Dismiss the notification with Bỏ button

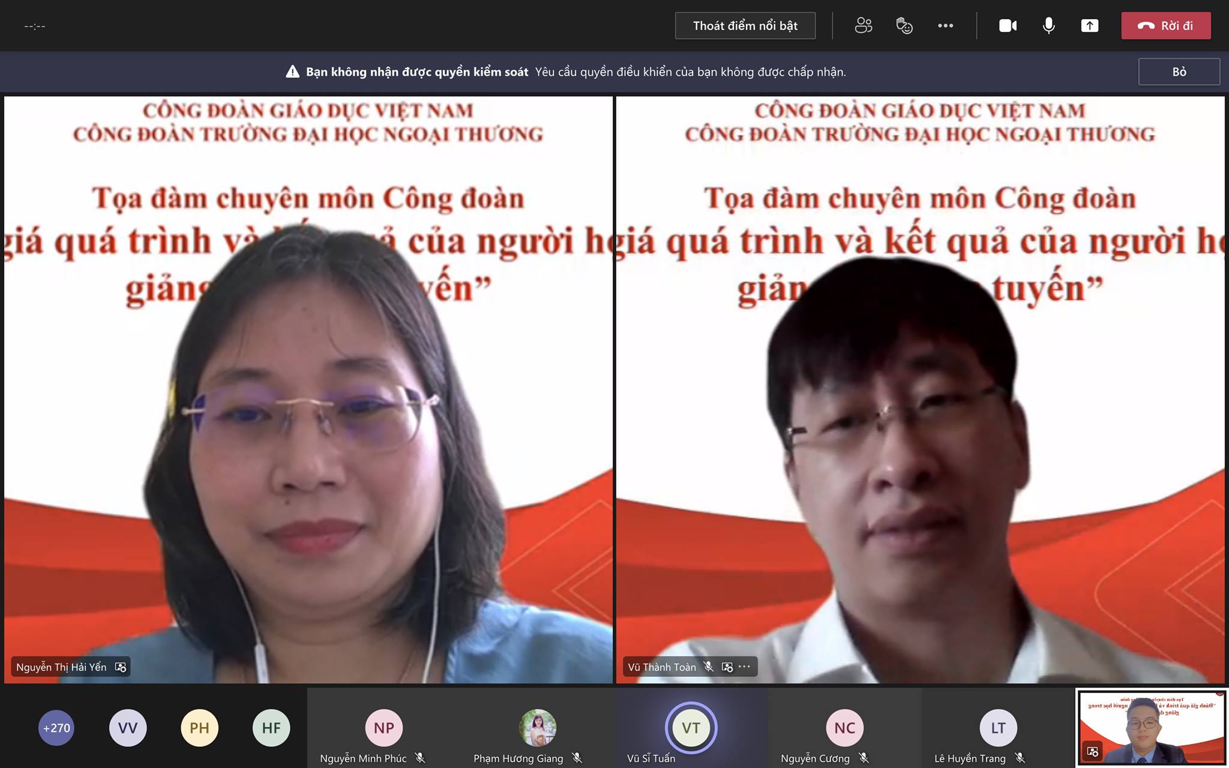[x=1179, y=71]
